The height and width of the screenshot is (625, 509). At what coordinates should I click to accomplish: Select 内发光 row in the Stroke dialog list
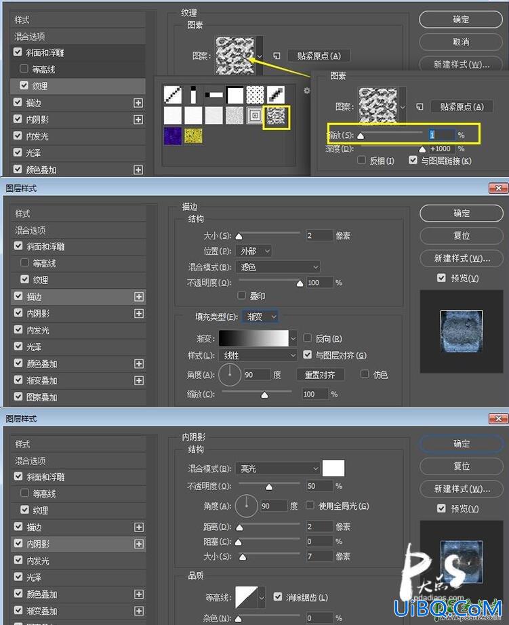tap(78, 330)
